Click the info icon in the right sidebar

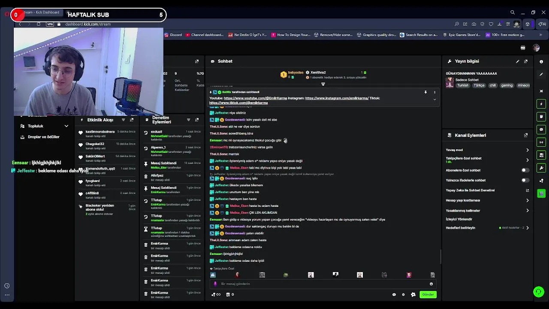[x=541, y=62]
